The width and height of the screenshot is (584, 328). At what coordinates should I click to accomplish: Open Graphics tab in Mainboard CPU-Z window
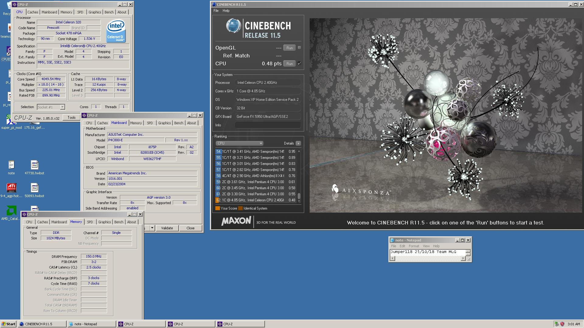tap(165, 123)
